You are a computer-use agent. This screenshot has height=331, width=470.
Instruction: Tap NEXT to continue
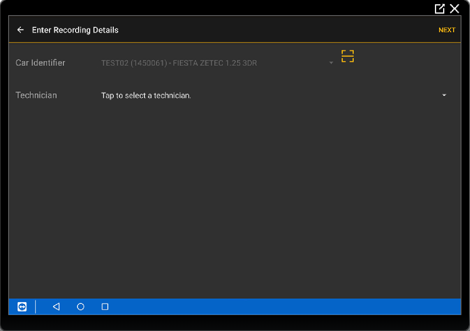(447, 30)
